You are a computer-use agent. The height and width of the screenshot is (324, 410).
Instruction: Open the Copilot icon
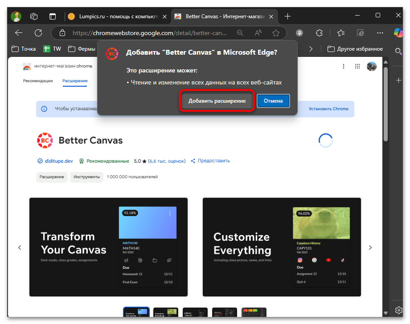coord(398,33)
